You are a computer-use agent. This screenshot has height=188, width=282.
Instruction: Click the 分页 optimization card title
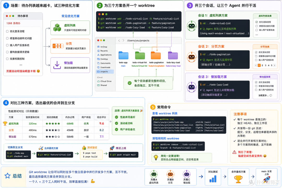pos(69,44)
